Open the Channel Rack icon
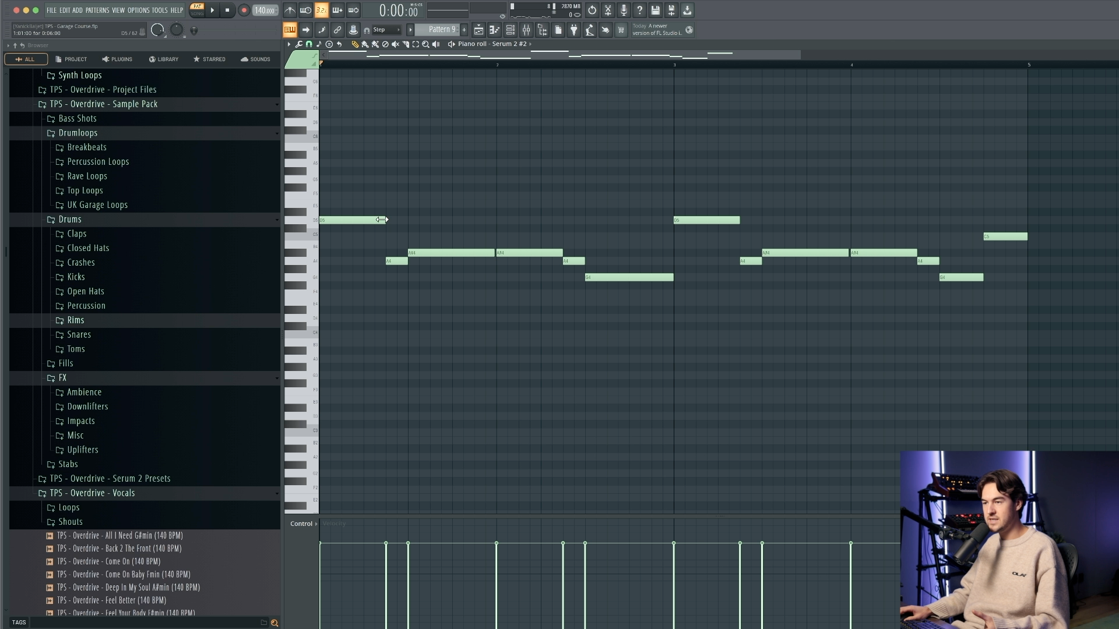Viewport: 1119px width, 629px height. click(511, 30)
